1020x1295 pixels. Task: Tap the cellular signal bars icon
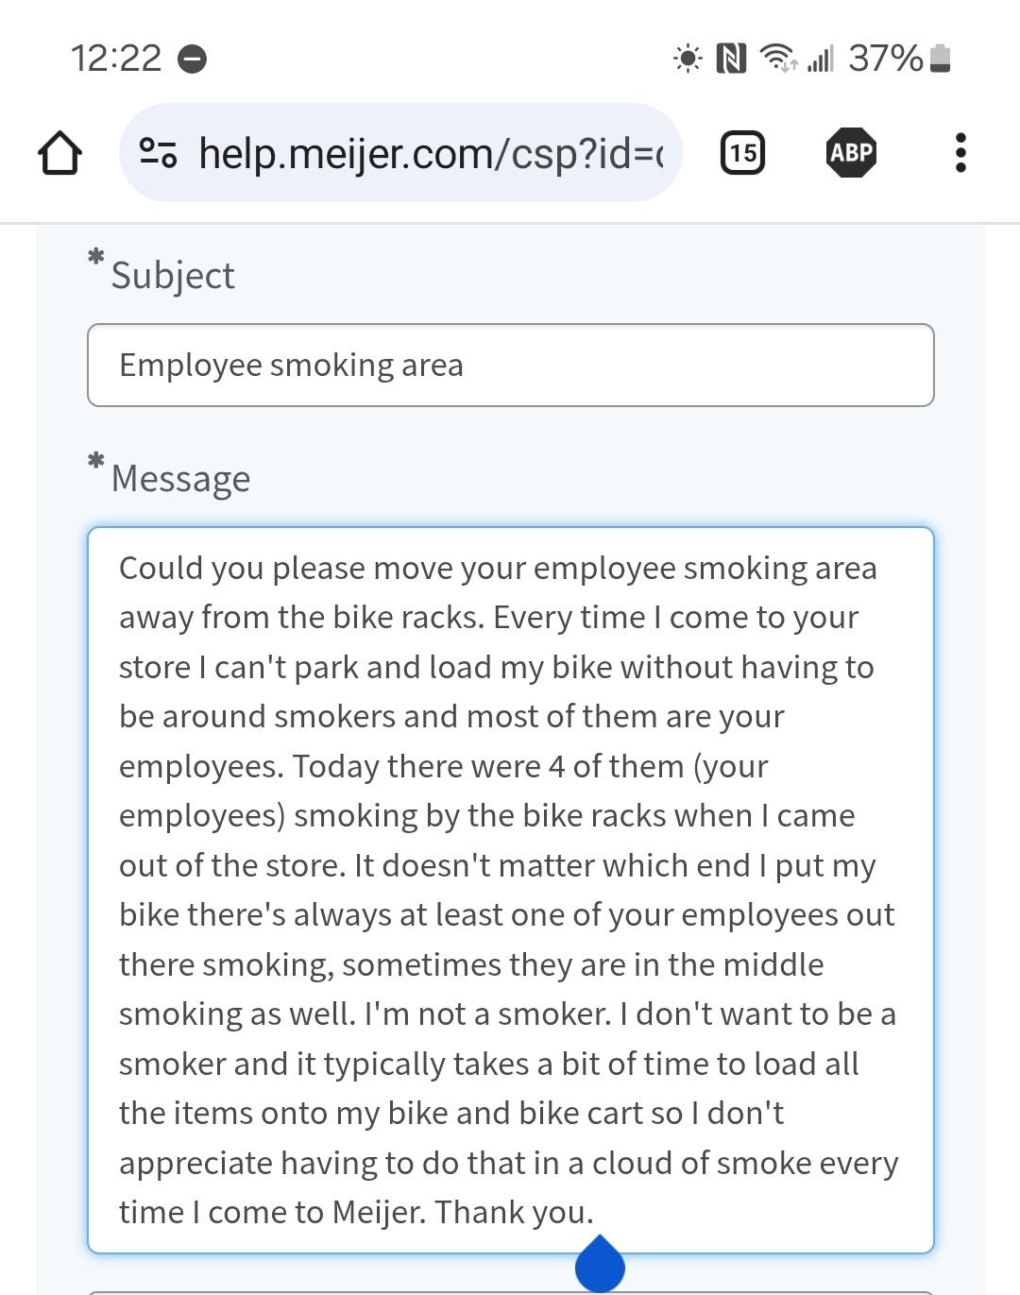[821, 60]
